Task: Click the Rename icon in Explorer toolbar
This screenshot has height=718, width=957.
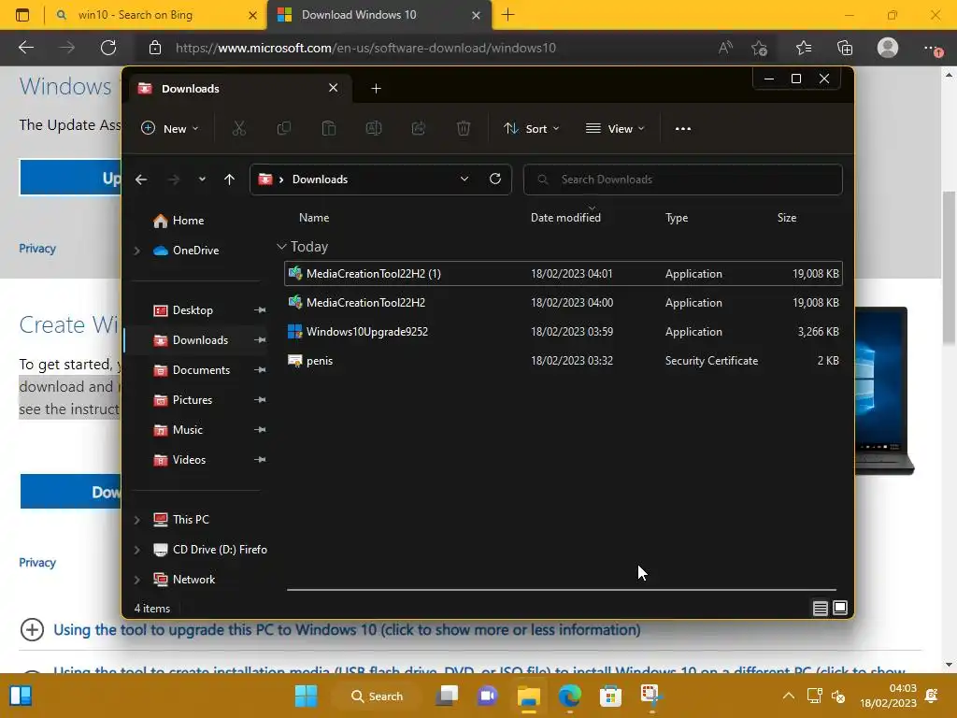Action: 374,128
